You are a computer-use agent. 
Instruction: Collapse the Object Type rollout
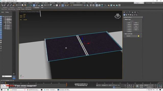(128, 19)
